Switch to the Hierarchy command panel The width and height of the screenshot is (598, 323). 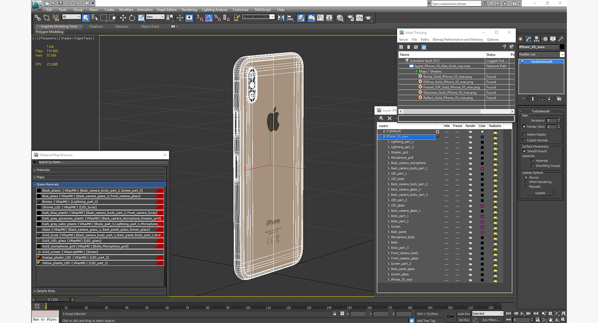click(537, 39)
